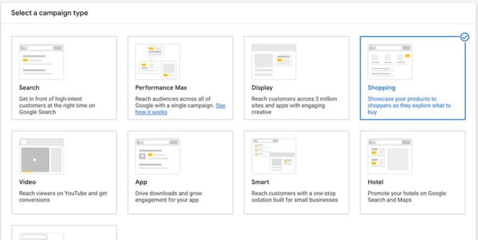The height and width of the screenshot is (240, 478).
Task: Select the Shopping campaign title
Action: pyautogui.click(x=381, y=88)
